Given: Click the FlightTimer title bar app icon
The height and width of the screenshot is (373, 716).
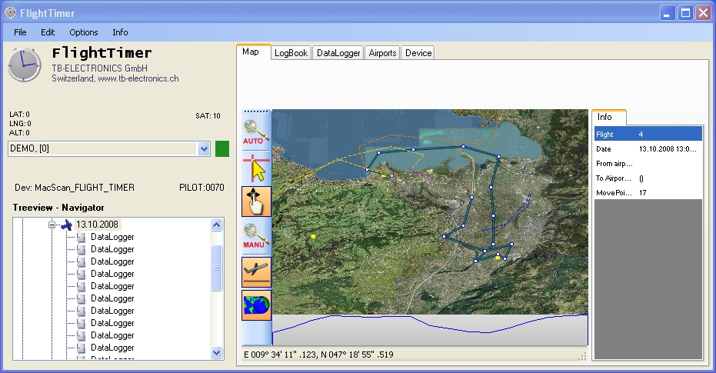Looking at the screenshot, I should pos(11,13).
